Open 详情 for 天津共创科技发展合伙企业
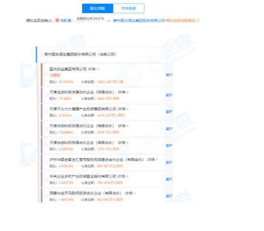Viewport: 264px width, 231px height. tap(123, 126)
